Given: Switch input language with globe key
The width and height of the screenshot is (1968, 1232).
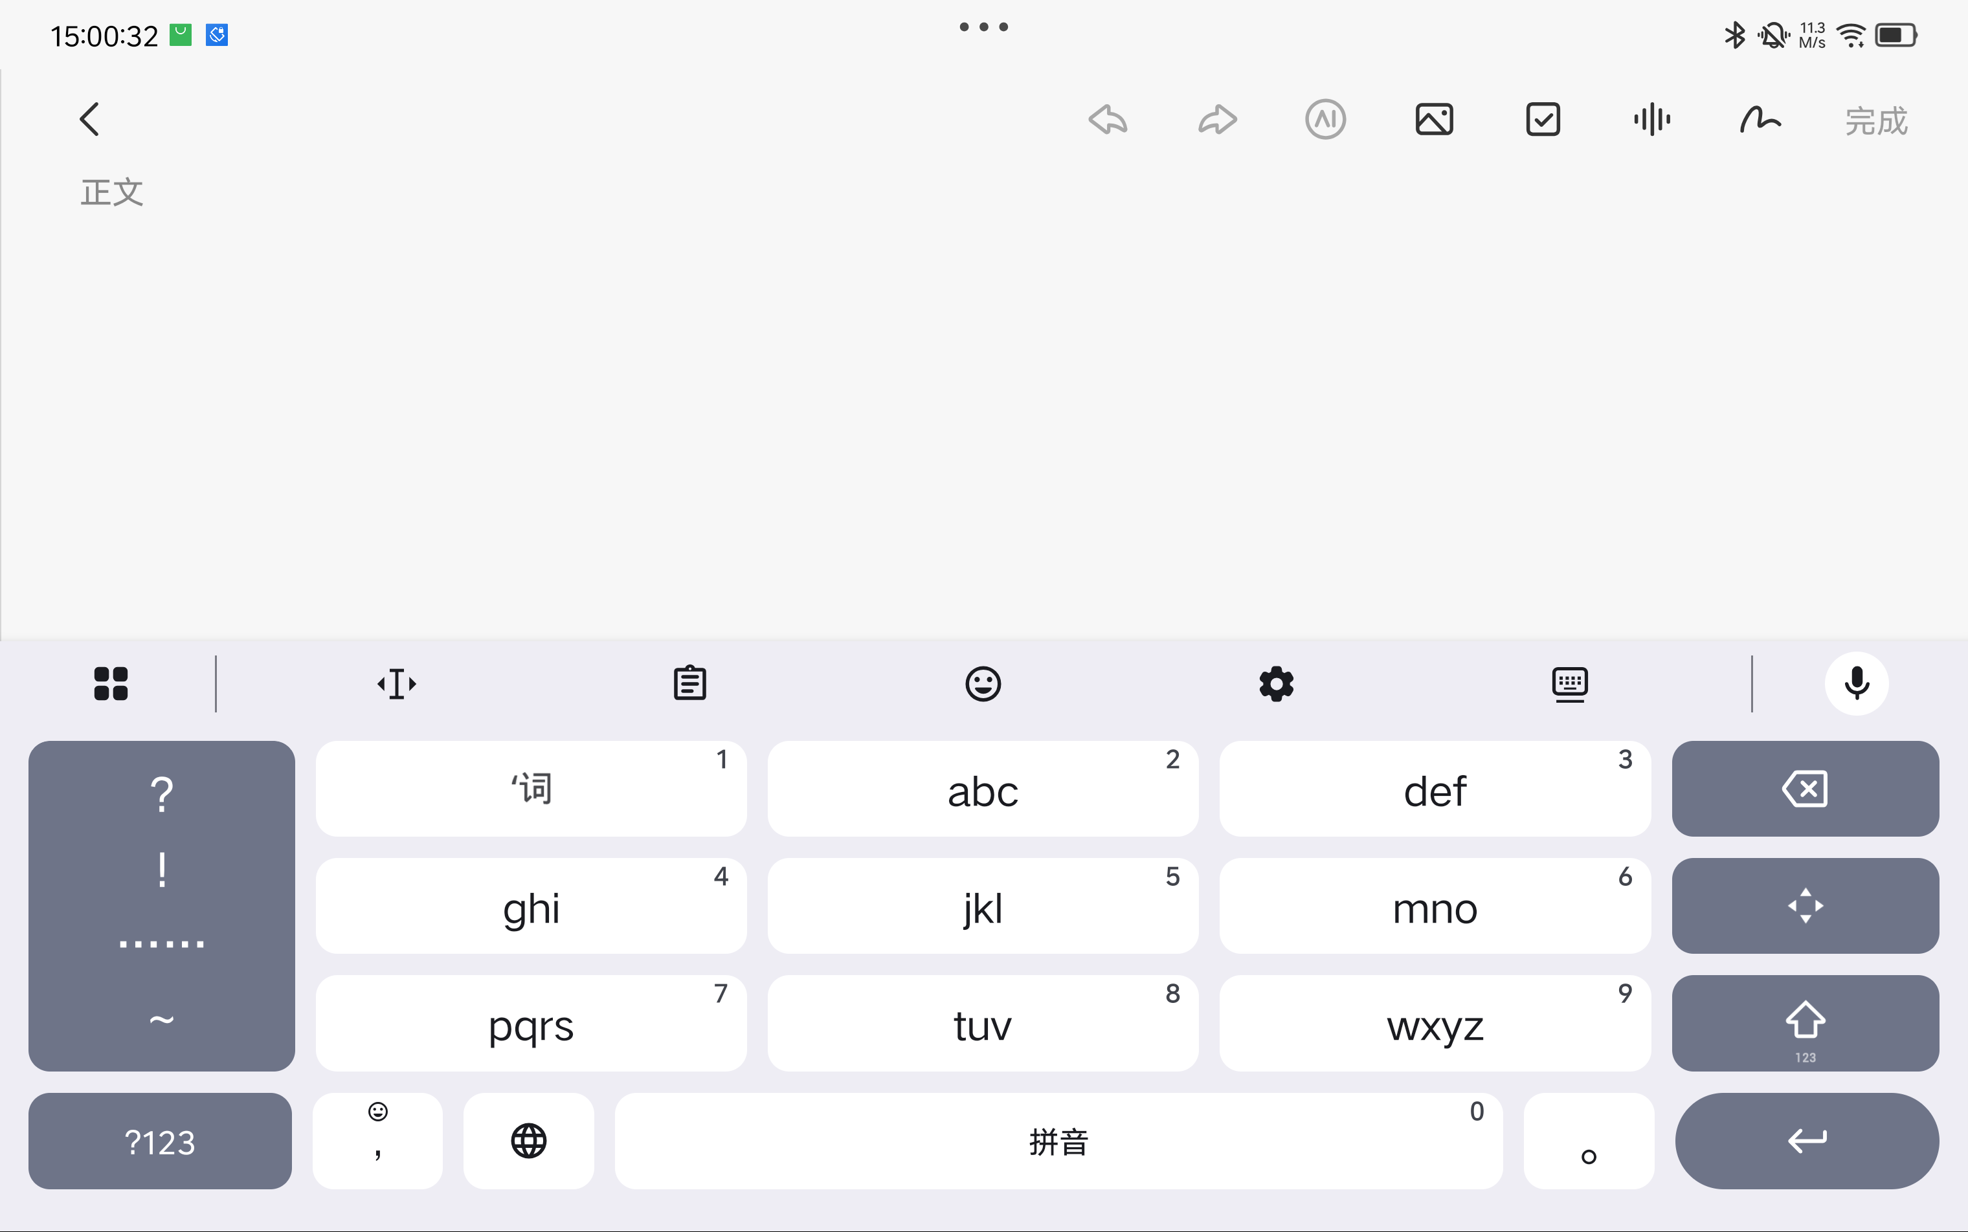Looking at the screenshot, I should click(528, 1141).
